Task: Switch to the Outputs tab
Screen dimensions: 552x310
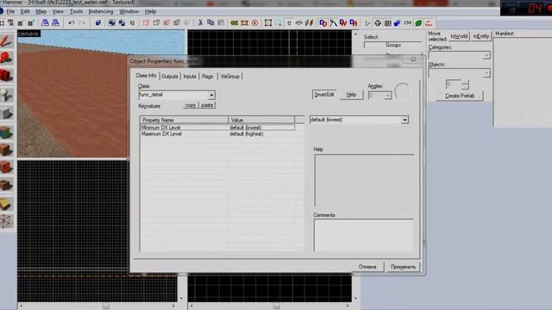Action: click(170, 77)
